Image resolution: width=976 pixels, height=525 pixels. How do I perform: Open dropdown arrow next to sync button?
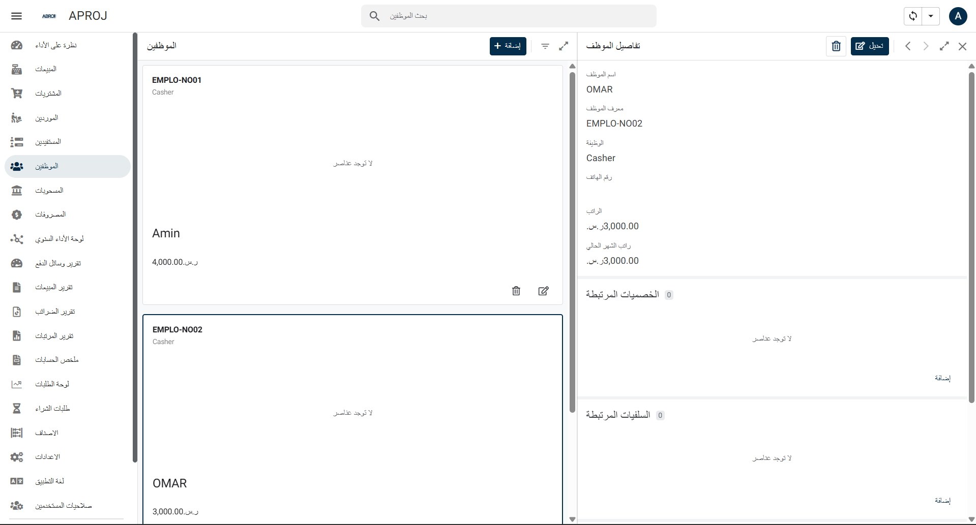(x=931, y=16)
